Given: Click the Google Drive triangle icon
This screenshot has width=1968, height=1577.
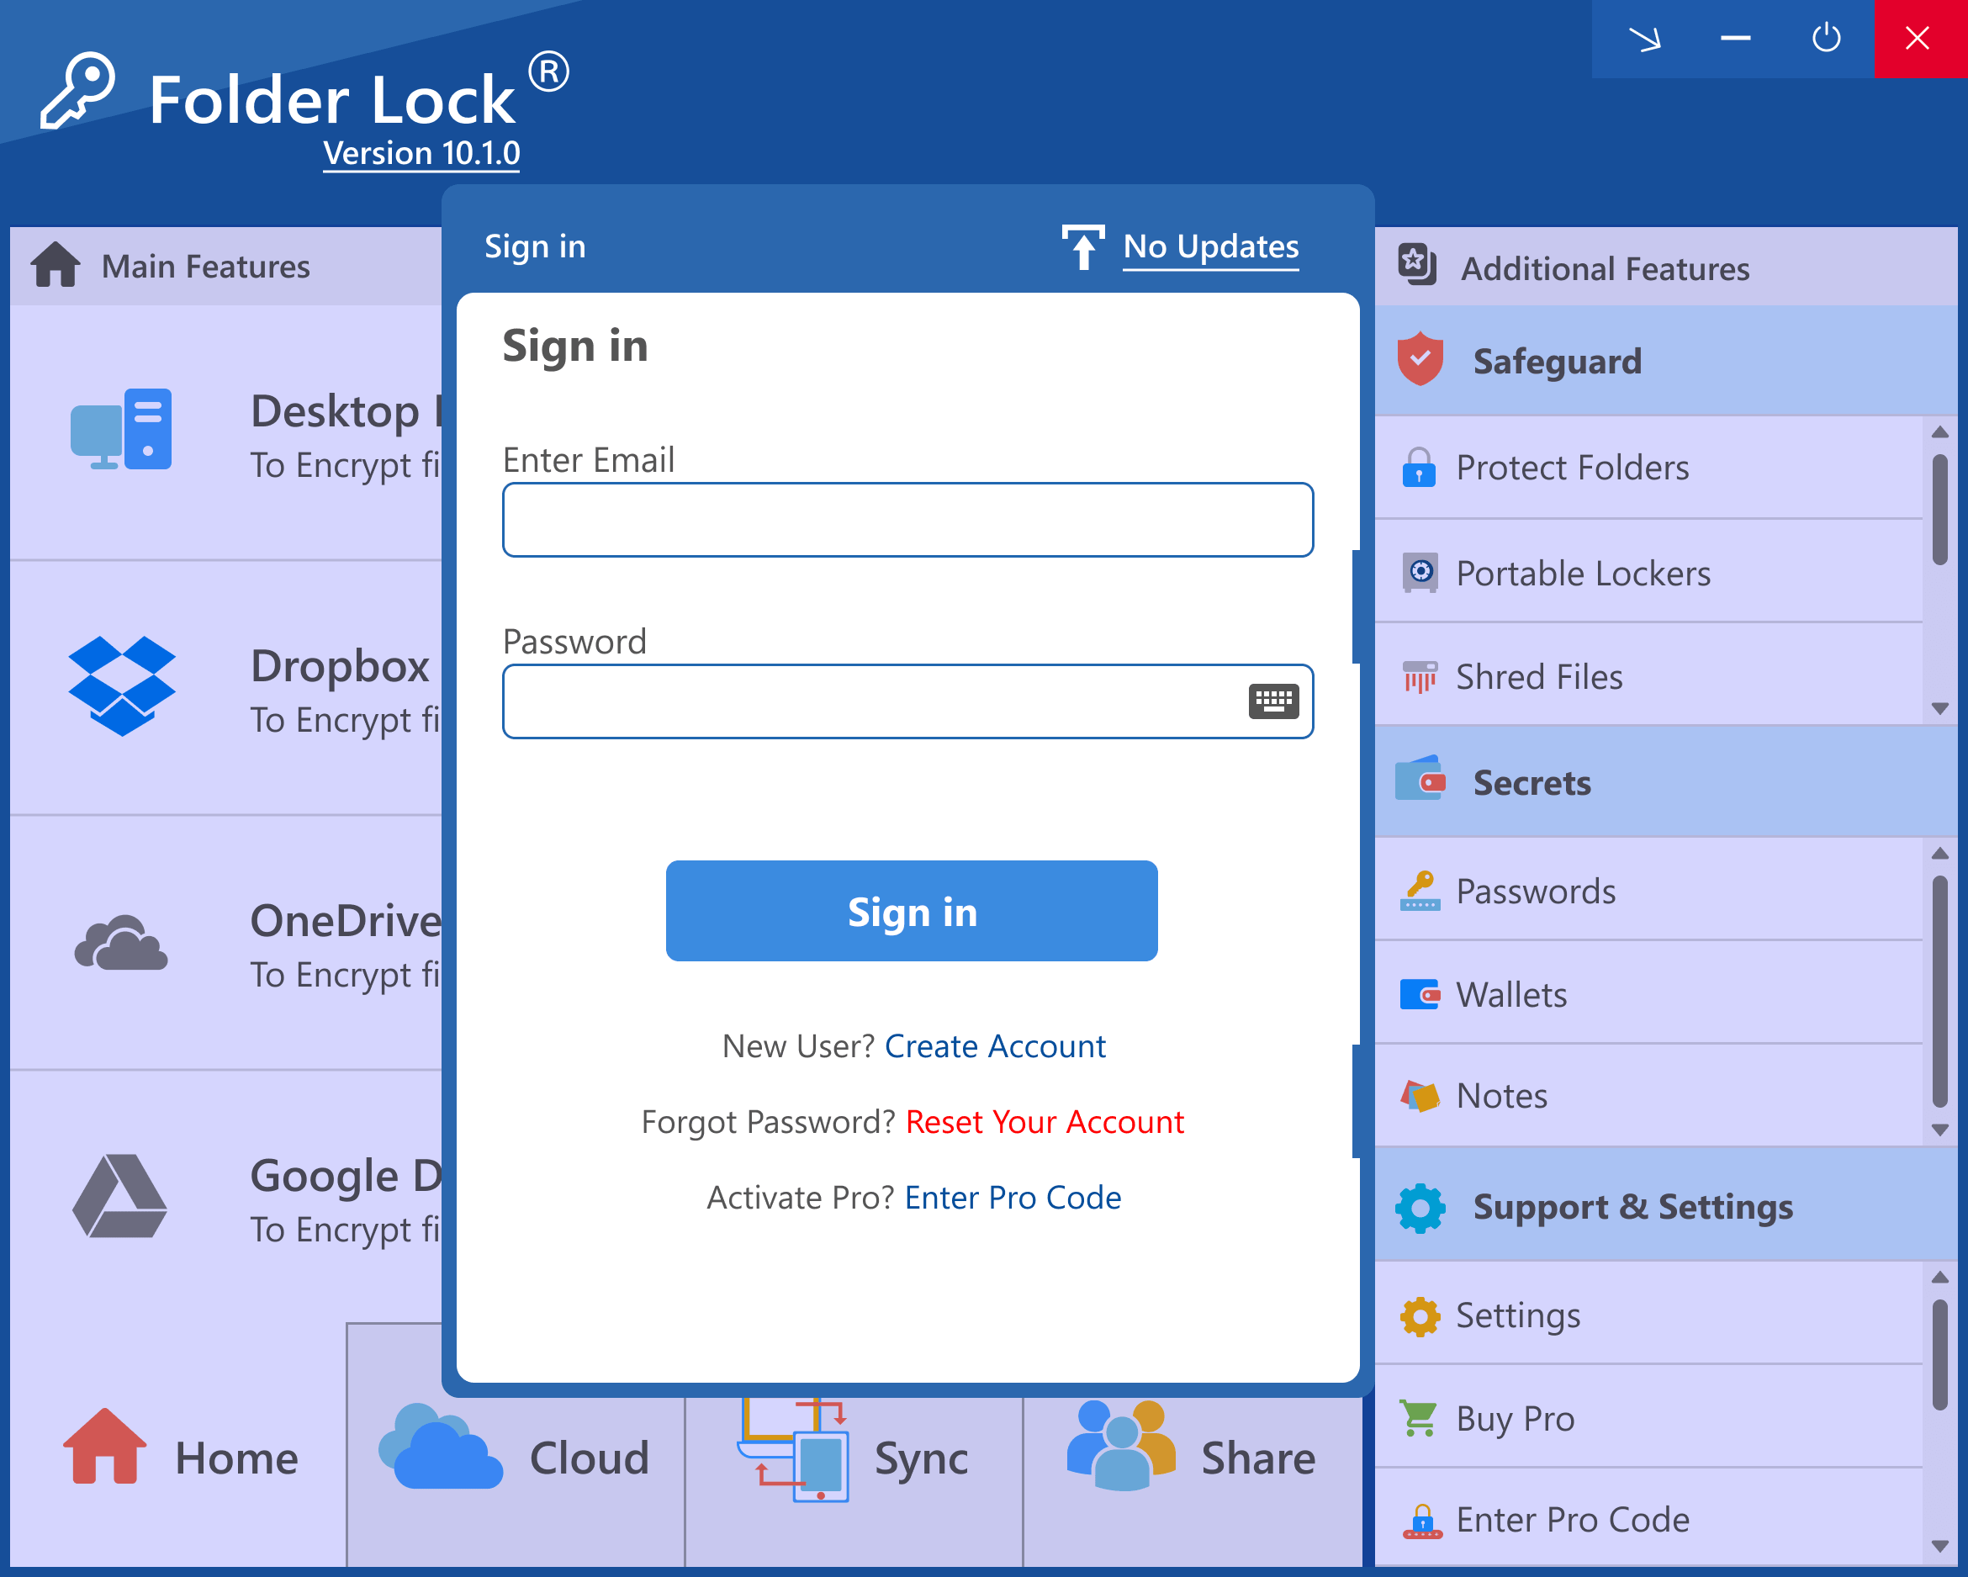Looking at the screenshot, I should point(119,1195).
